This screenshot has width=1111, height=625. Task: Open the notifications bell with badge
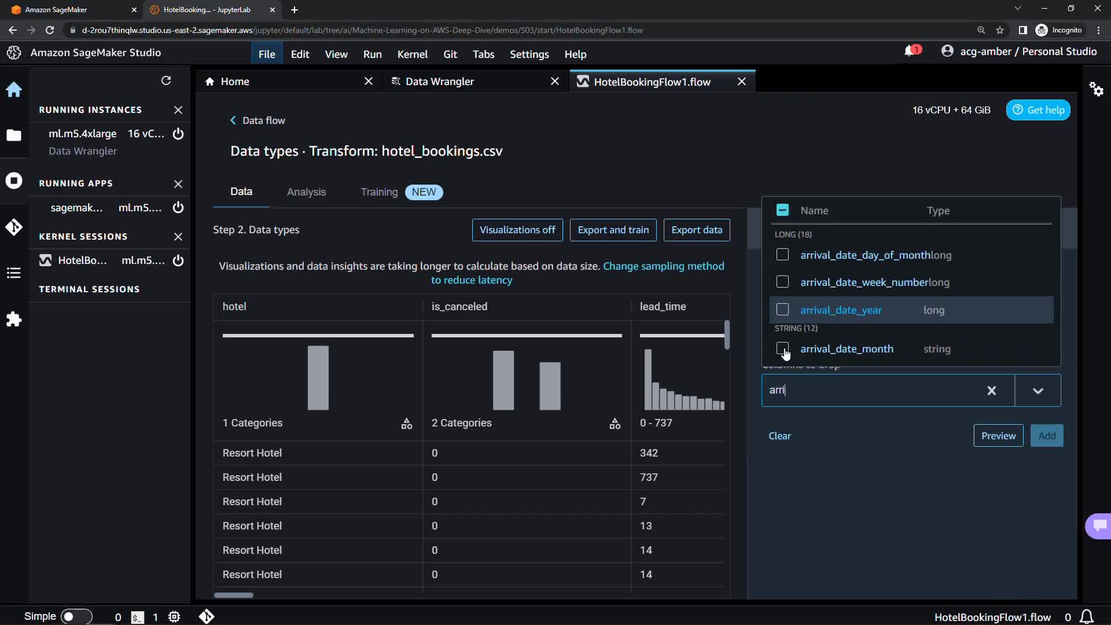tap(910, 52)
